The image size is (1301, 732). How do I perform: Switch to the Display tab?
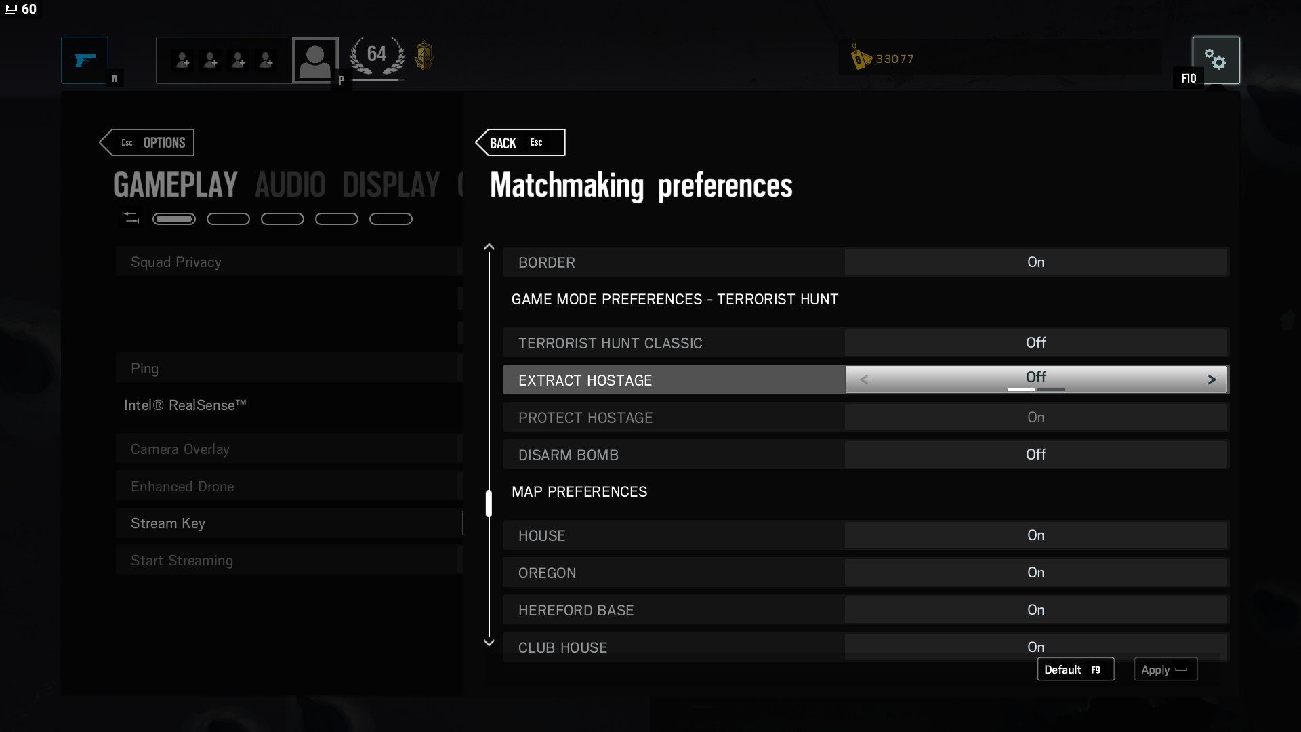tap(391, 185)
